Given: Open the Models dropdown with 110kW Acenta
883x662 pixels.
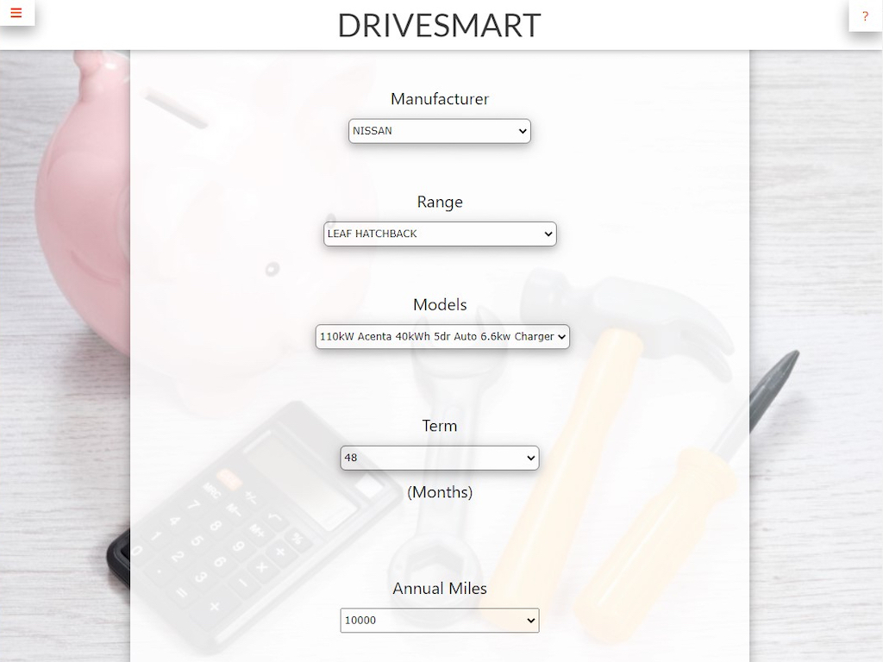Looking at the screenshot, I should click(442, 337).
